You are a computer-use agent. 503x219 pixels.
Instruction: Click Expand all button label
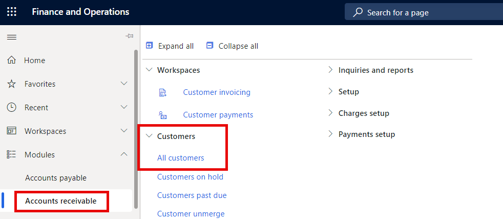[176, 46]
